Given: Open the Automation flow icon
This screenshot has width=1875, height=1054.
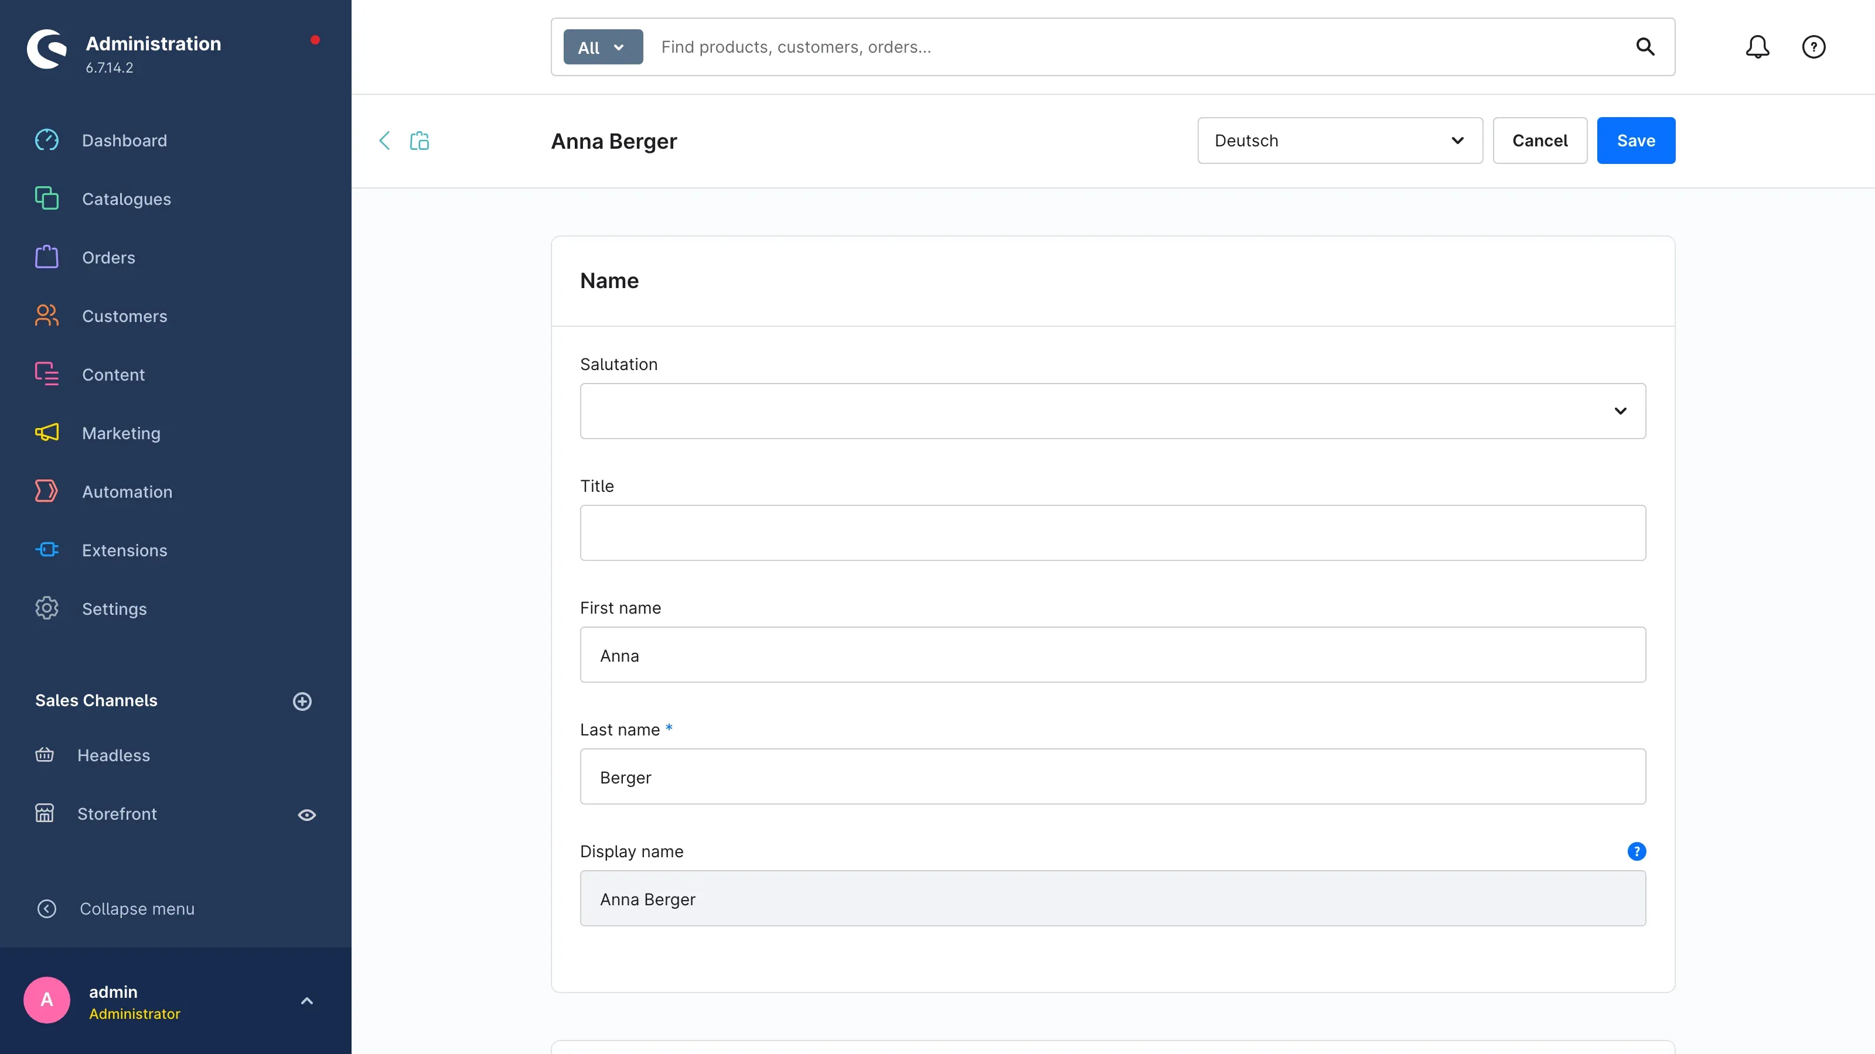Looking at the screenshot, I should (x=47, y=491).
